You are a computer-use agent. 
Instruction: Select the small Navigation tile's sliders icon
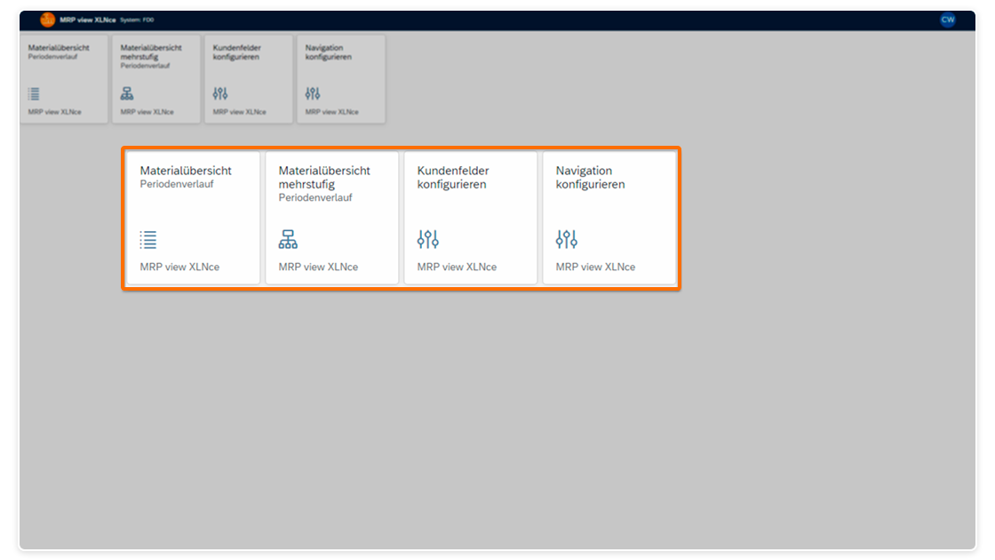click(312, 91)
